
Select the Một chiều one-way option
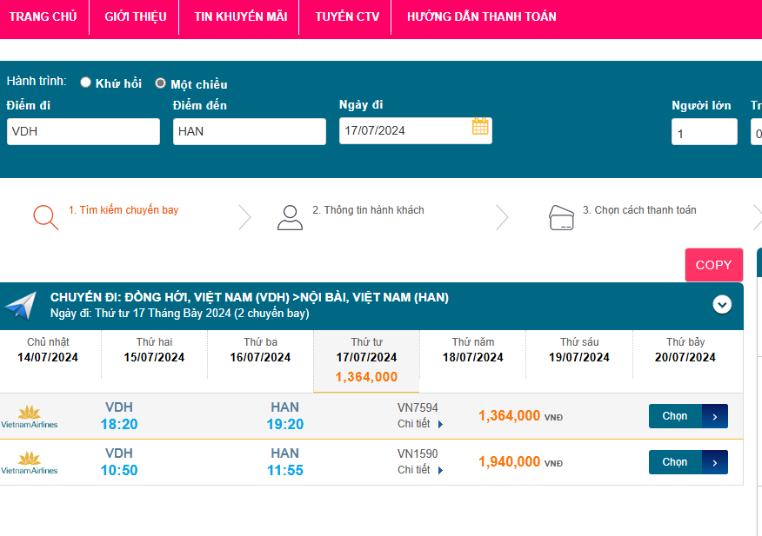(160, 83)
